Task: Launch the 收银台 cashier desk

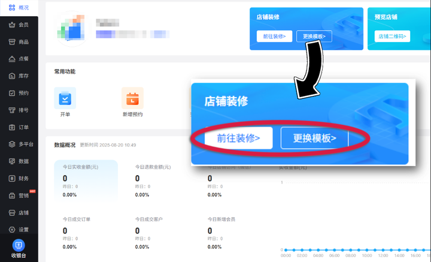Action: pyautogui.click(x=19, y=249)
